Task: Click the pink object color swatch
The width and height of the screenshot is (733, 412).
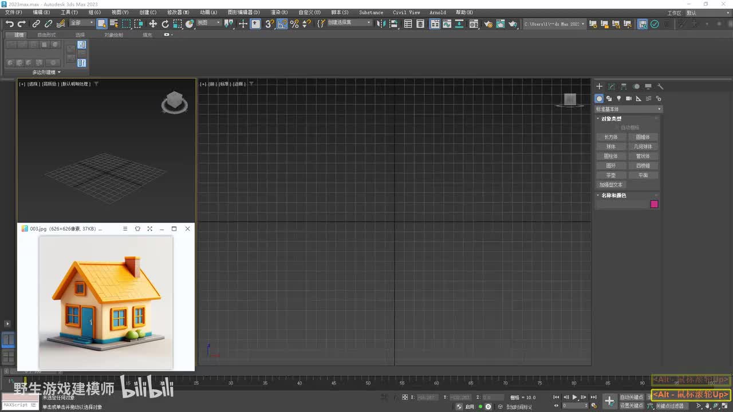Action: click(654, 204)
